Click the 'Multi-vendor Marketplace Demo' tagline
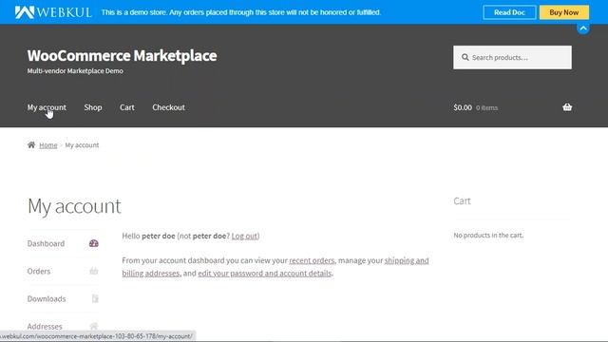The image size is (608, 342). (75, 71)
